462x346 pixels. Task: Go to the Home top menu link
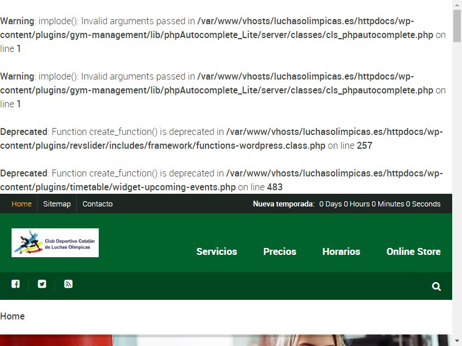[x=21, y=204]
